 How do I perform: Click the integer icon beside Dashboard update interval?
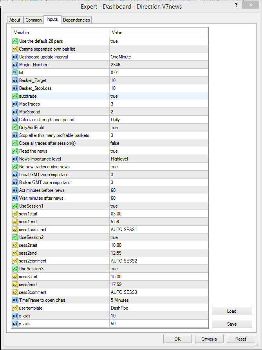(15, 57)
